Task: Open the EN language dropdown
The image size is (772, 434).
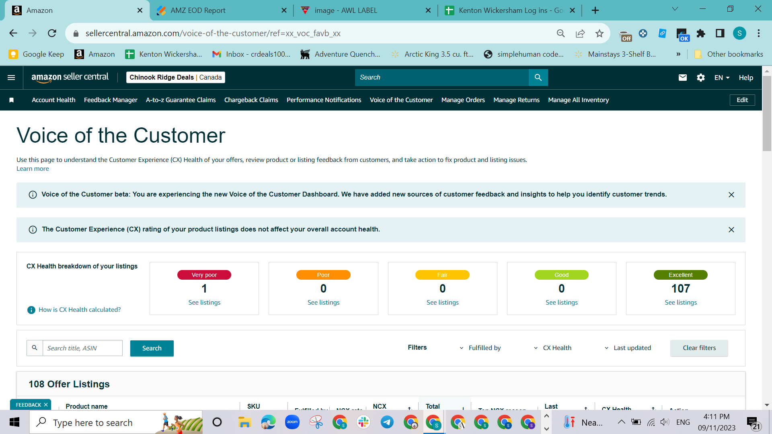Action: [x=722, y=78]
